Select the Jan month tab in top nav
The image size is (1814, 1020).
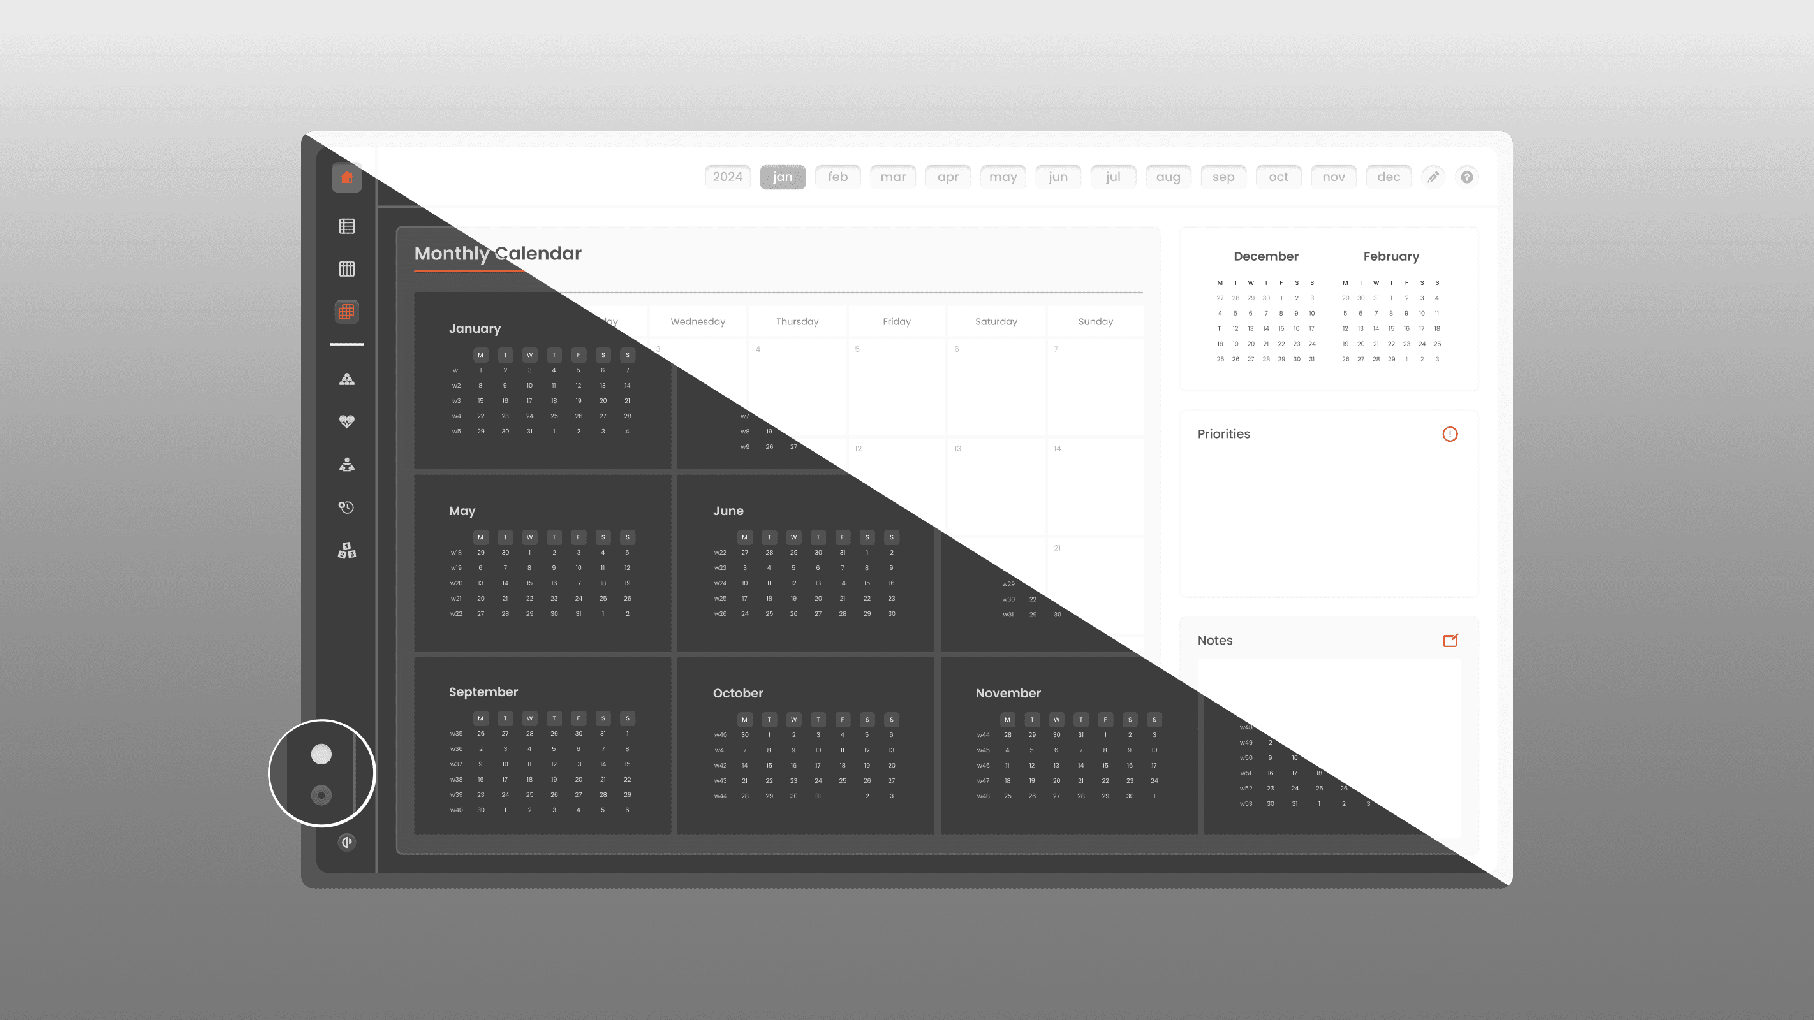[783, 175]
